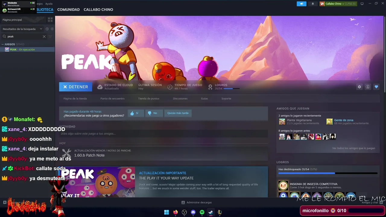Open 'Tienda de puntos' tab

tap(149, 99)
